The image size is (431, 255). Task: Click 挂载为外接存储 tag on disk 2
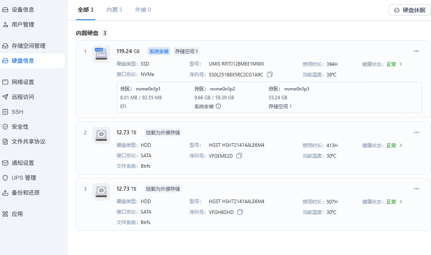[x=163, y=133]
